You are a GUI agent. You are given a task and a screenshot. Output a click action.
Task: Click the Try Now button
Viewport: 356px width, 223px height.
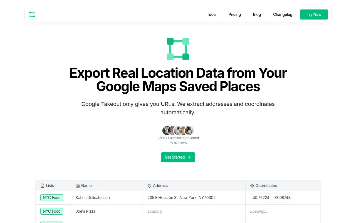click(314, 14)
